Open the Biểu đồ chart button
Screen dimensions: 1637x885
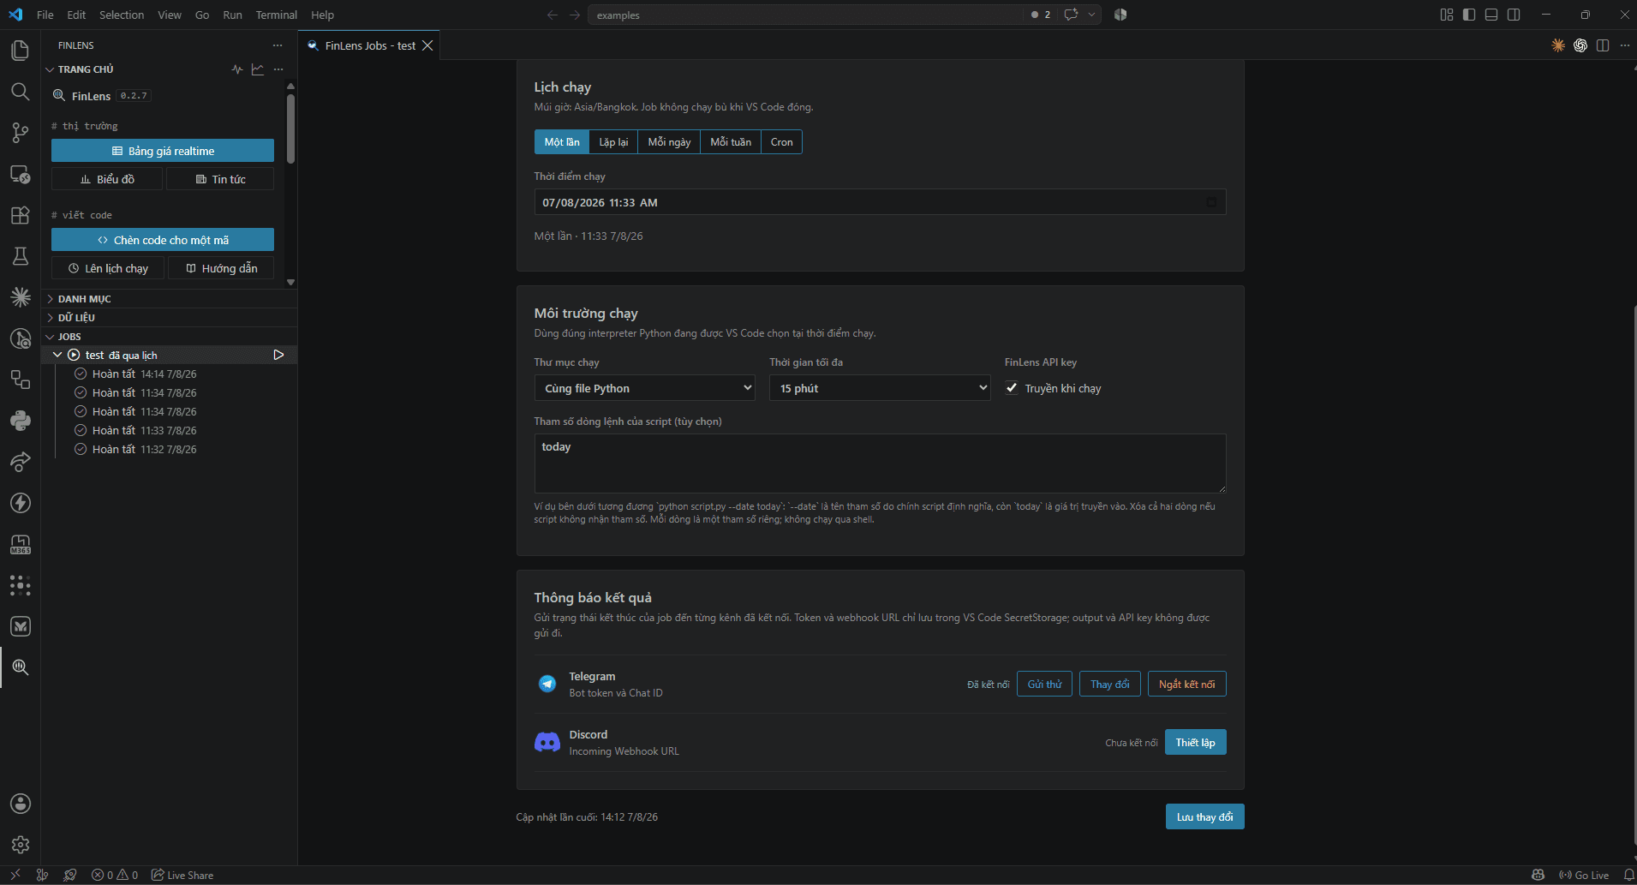[107, 179]
